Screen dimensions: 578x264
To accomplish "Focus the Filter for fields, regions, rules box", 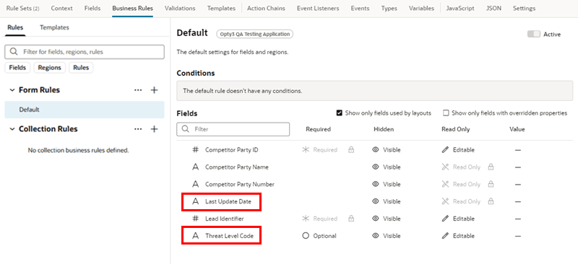I will (x=85, y=52).
